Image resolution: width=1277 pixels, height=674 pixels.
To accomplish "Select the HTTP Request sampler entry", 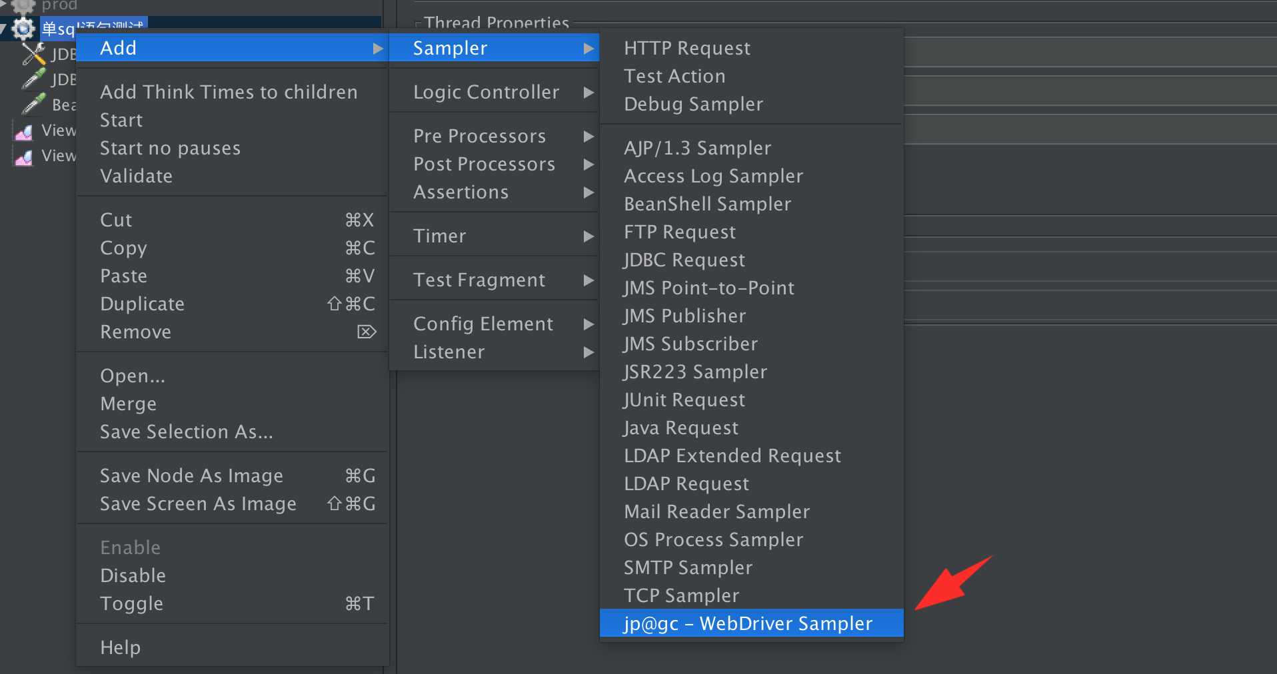I will (x=687, y=48).
